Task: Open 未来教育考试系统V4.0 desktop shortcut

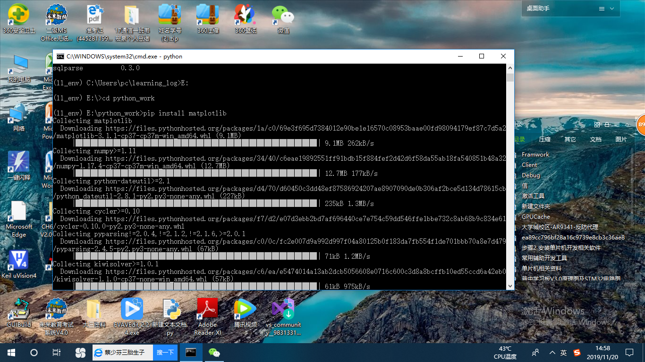Action: click(x=57, y=317)
